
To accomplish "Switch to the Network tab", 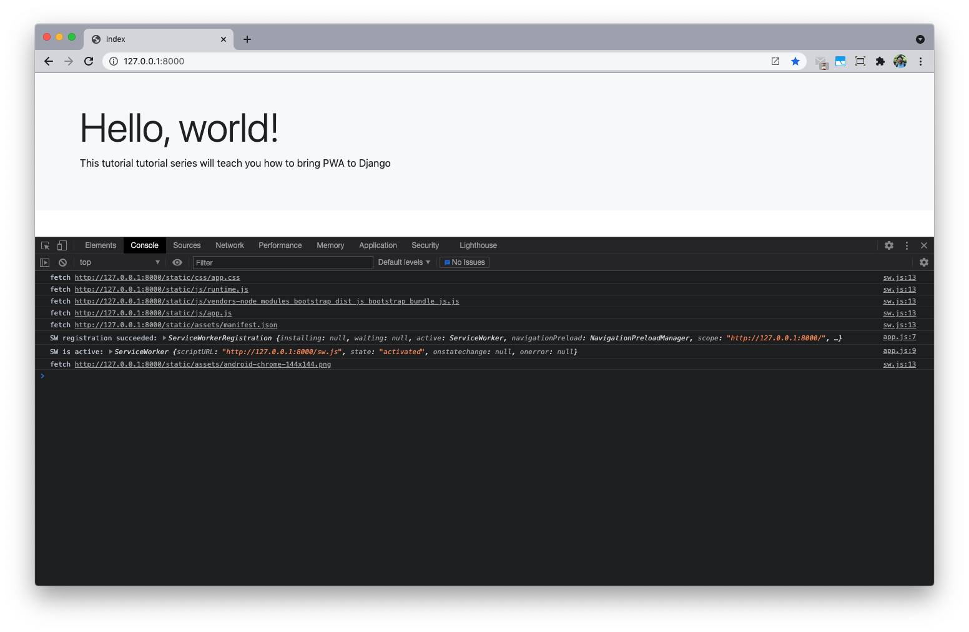I will tap(230, 245).
